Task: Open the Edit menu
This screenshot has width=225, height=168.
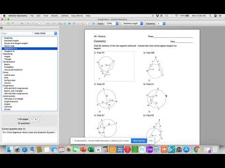Action: [x=38, y=16]
